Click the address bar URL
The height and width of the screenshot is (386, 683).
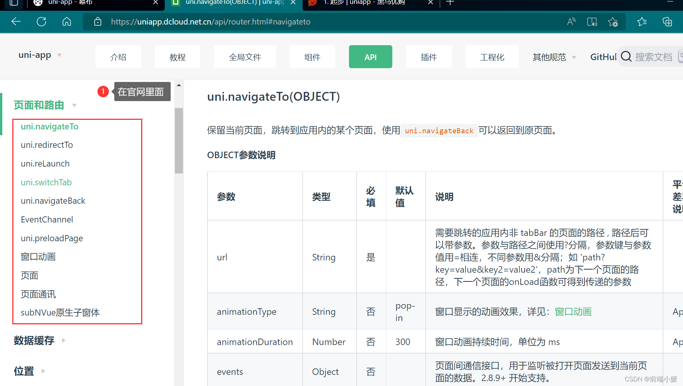coord(211,22)
